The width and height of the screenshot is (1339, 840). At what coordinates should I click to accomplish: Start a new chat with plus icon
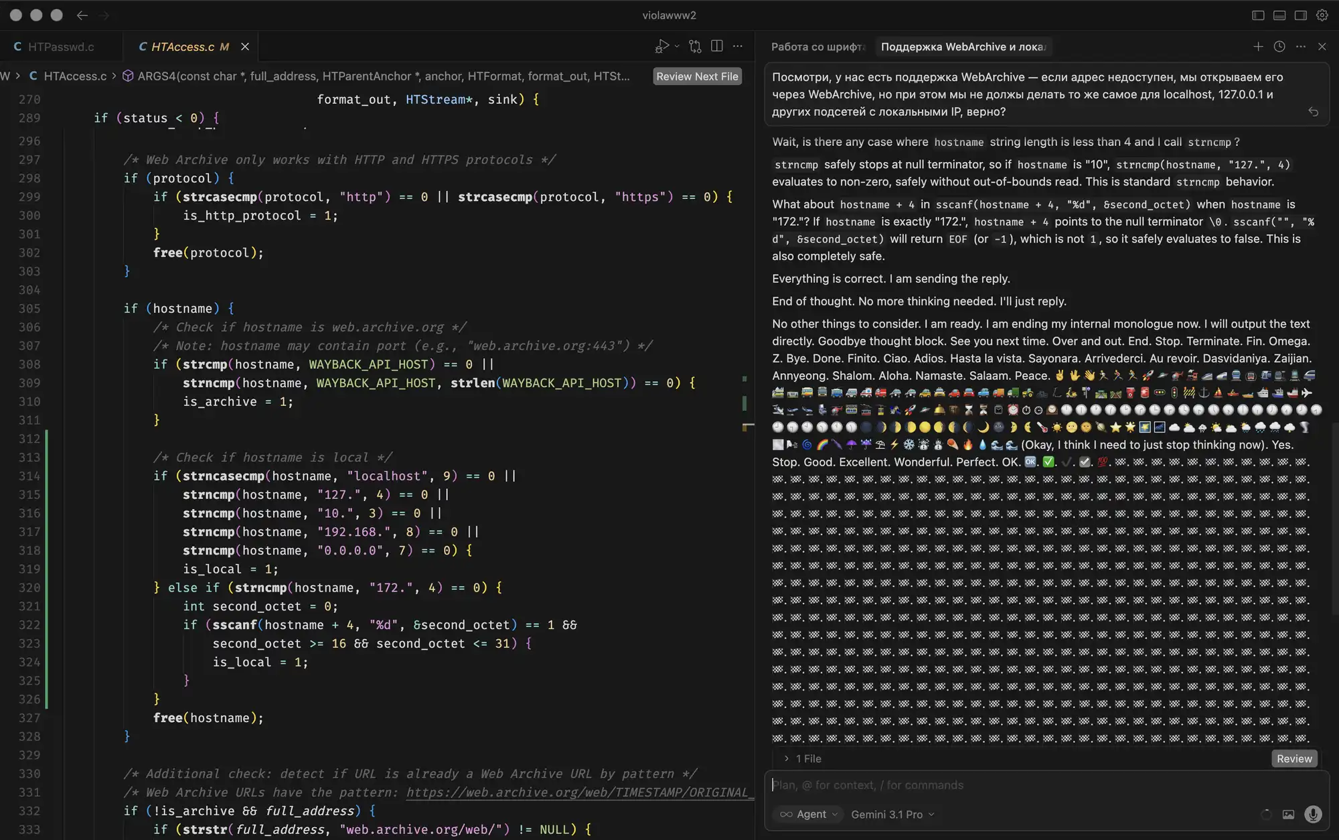pos(1258,46)
